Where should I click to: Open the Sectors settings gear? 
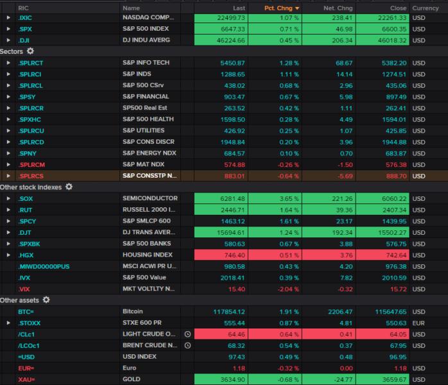tap(30, 51)
